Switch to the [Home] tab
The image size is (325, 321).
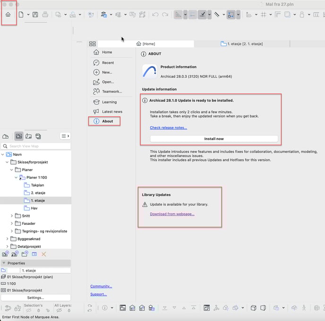pyautogui.click(x=146, y=44)
